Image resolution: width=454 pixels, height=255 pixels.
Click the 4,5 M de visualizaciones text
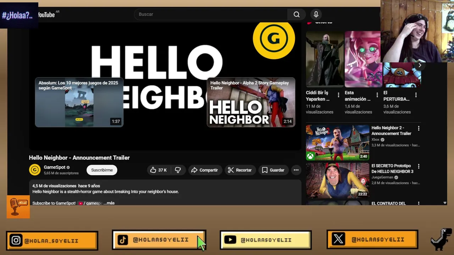tap(54, 186)
